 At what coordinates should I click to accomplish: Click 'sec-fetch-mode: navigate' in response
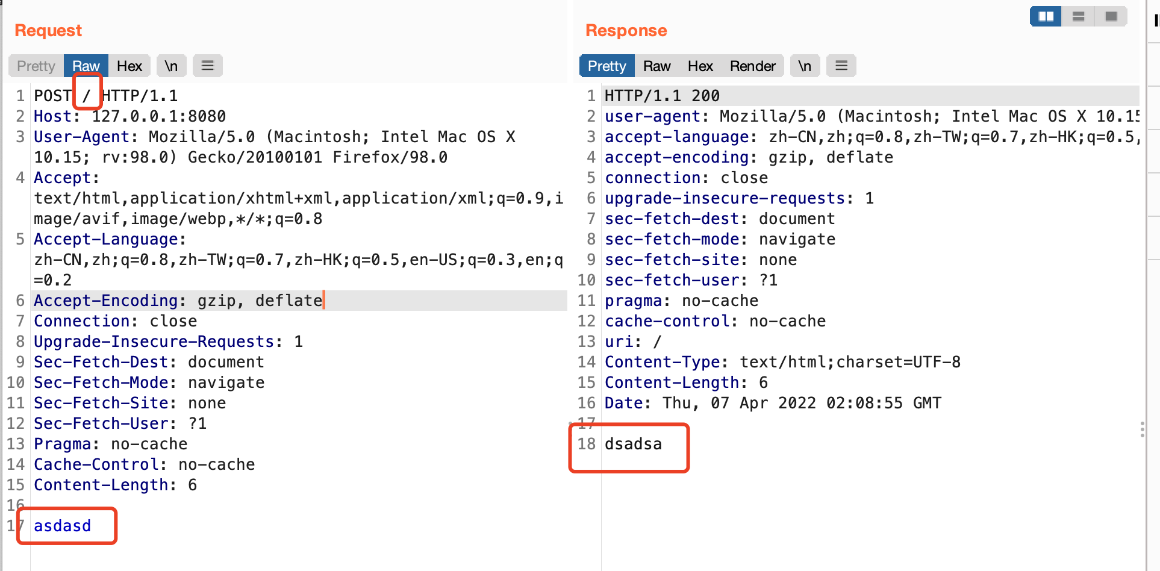point(720,239)
